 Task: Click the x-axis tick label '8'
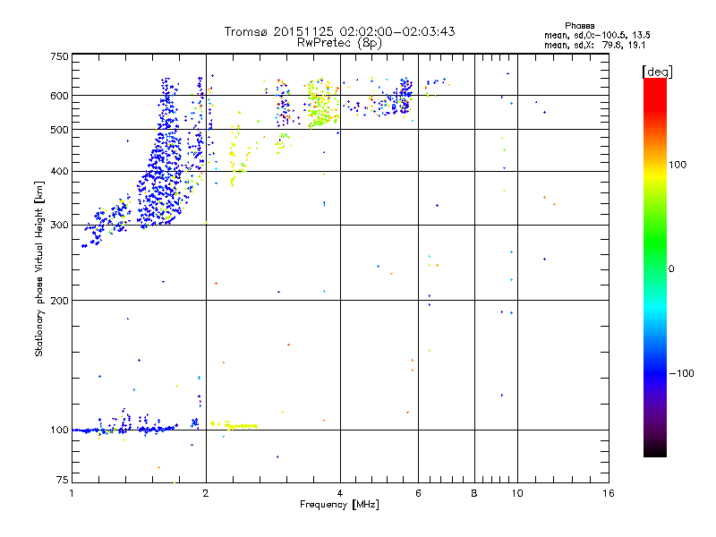point(474,493)
